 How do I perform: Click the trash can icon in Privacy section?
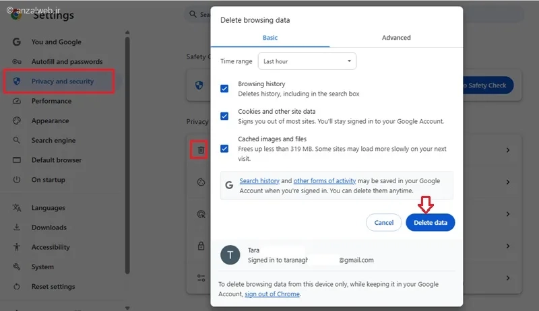pos(200,149)
